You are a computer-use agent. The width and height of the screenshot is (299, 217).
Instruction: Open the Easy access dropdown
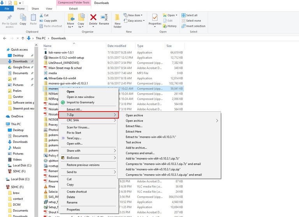pos(136,21)
